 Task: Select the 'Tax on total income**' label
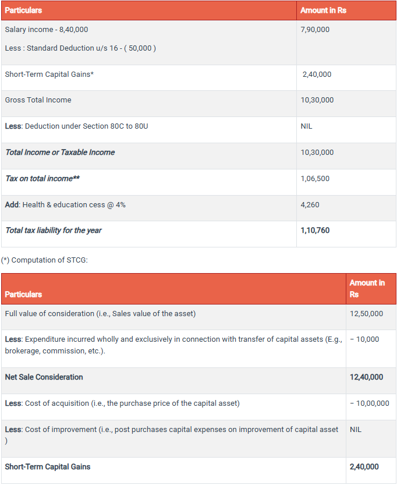click(x=42, y=178)
